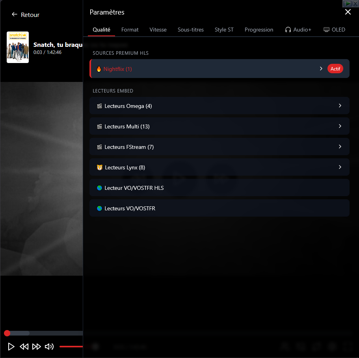The width and height of the screenshot is (359, 358).
Task: Expand the Lecteurs Lynx (8) chevron
Action: point(340,167)
